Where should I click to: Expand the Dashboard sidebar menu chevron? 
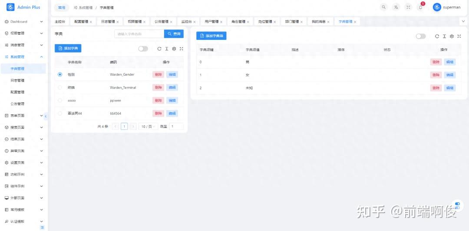[42, 22]
